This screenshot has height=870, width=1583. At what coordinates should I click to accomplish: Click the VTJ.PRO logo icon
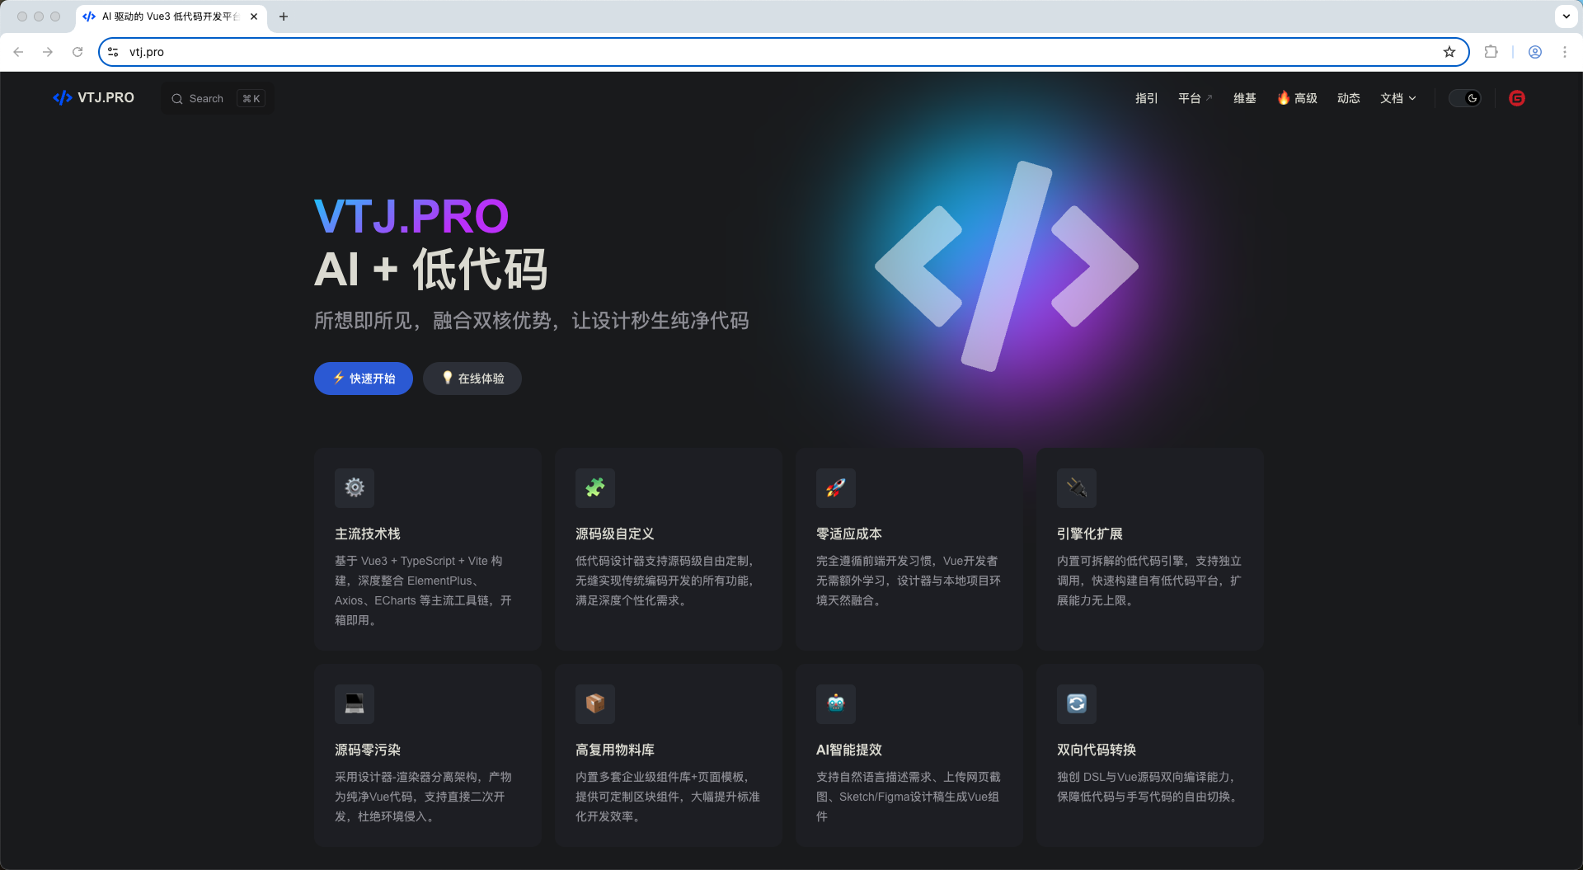click(x=63, y=97)
